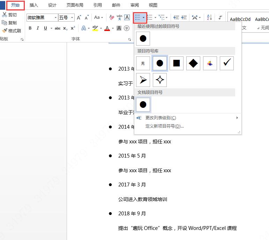Choose the colored cross bullet
The image size is (269, 240).
(210, 63)
